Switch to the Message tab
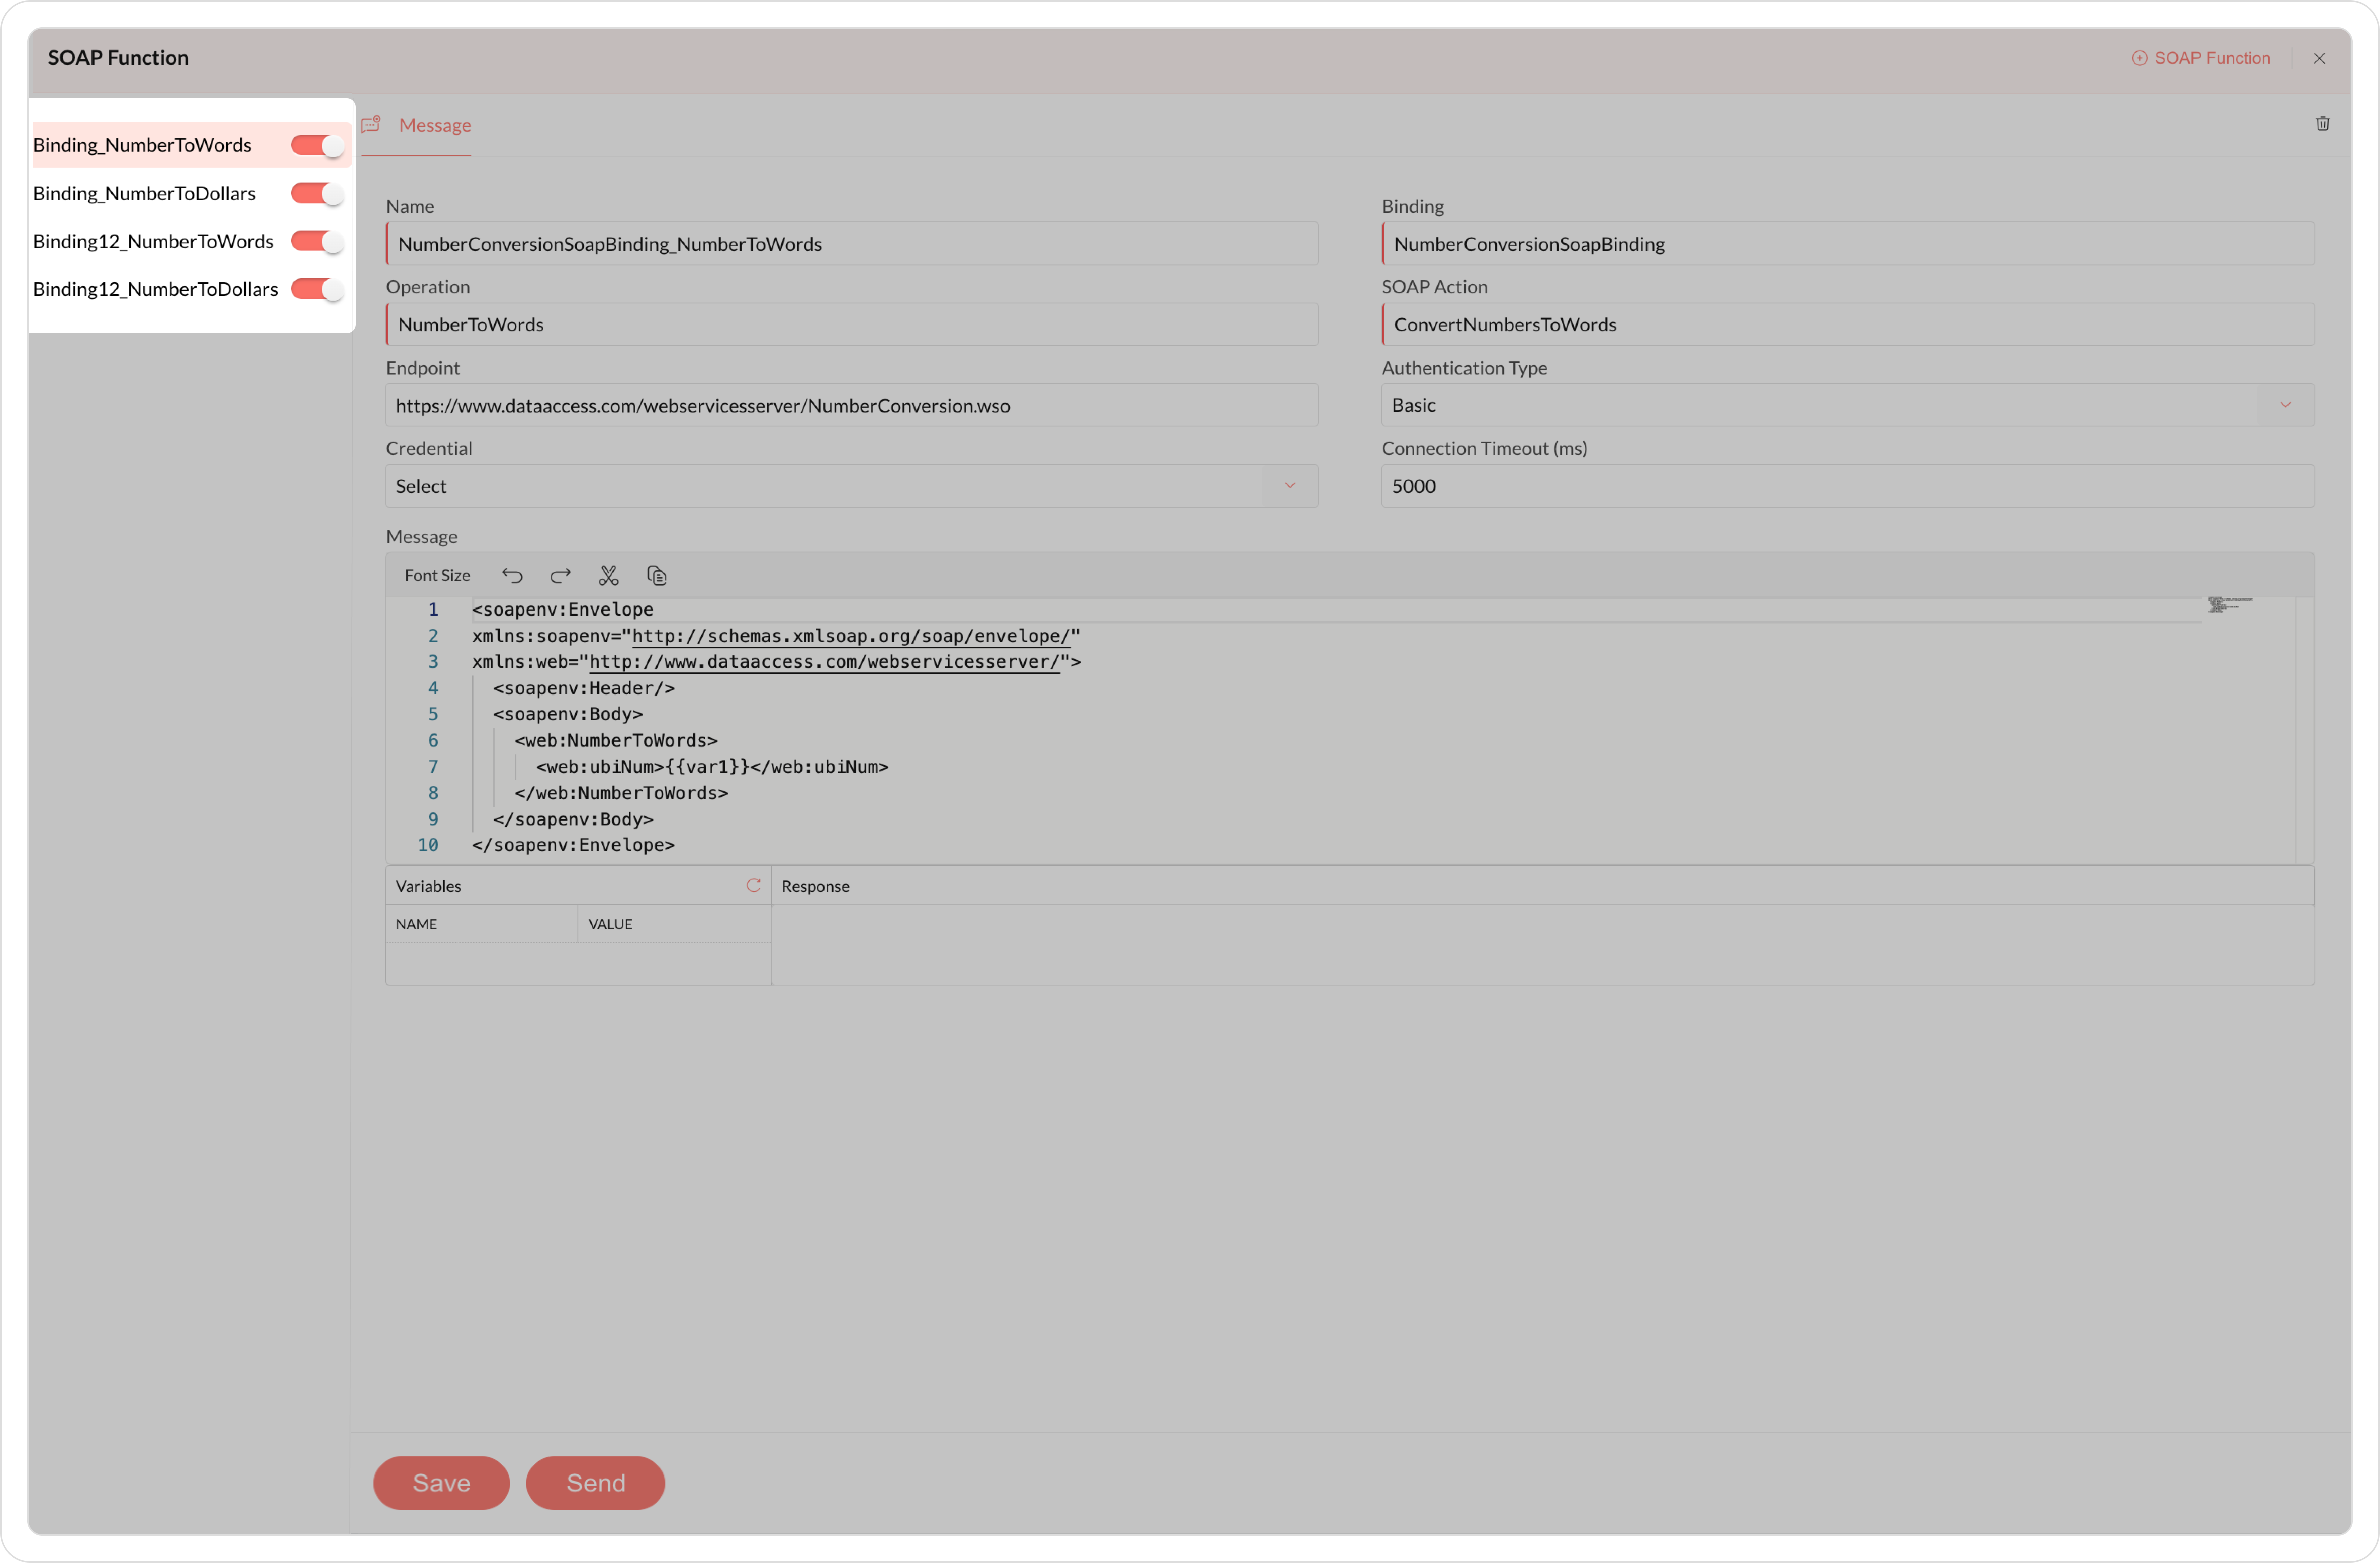2380x1563 pixels. tap(434, 125)
